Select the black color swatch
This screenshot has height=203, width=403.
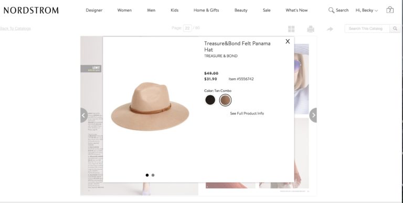pos(210,100)
